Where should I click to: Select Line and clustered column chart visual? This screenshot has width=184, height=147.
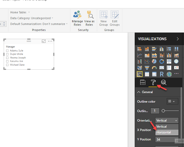169,55
